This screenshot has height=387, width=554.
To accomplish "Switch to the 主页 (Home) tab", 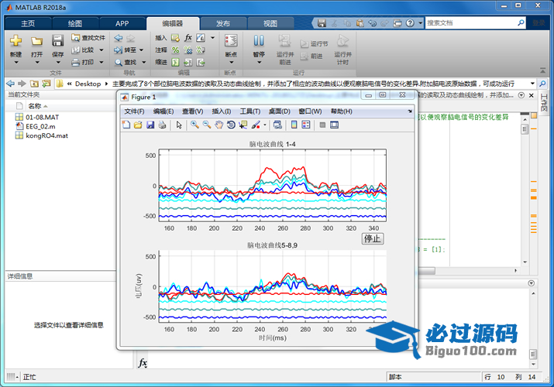I will point(28,23).
